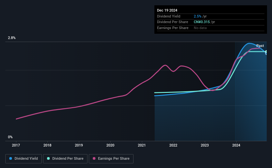
Task: Toggle the Earnings Per Share legend series
Action: point(111,159)
